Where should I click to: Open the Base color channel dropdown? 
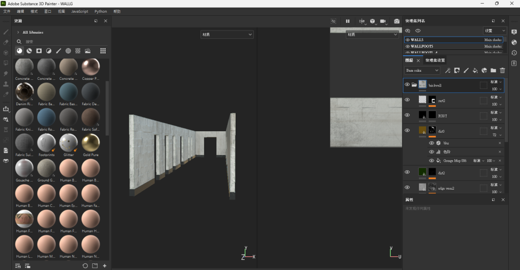[422, 71]
